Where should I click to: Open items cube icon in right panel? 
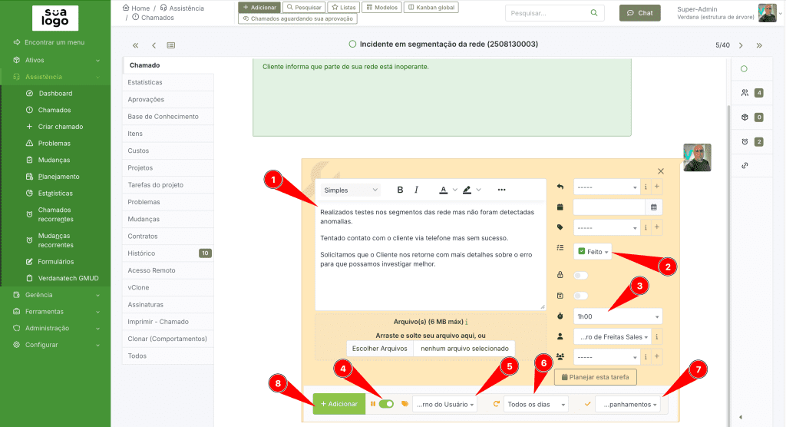pos(745,117)
